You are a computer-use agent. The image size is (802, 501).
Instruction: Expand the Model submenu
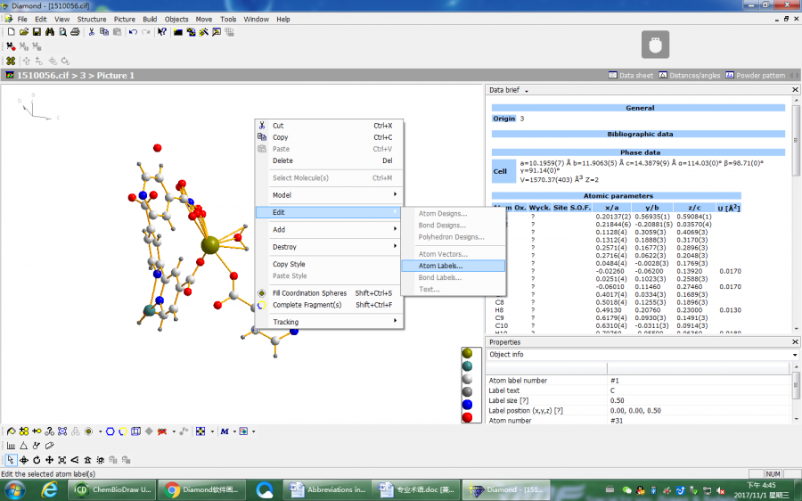[330, 195]
